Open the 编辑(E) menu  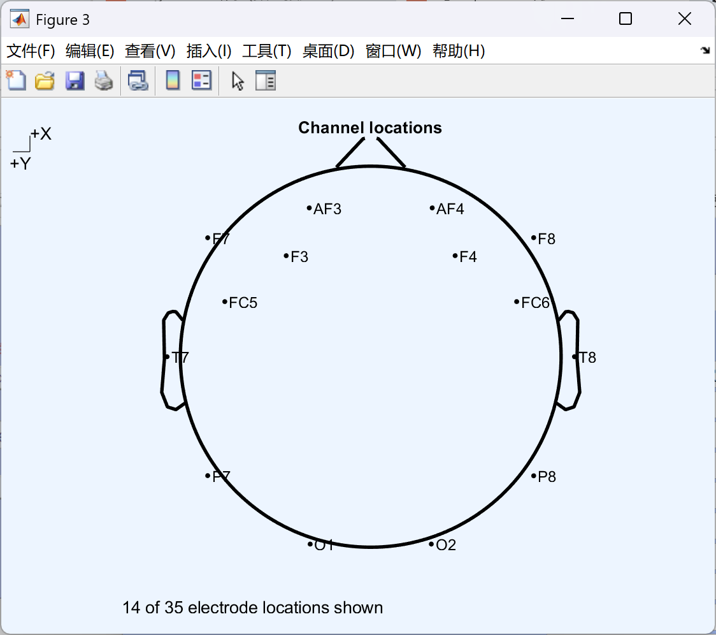89,51
